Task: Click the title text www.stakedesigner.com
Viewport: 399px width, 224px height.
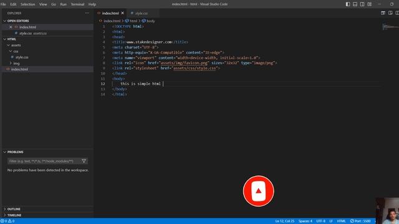Action: coord(149,42)
